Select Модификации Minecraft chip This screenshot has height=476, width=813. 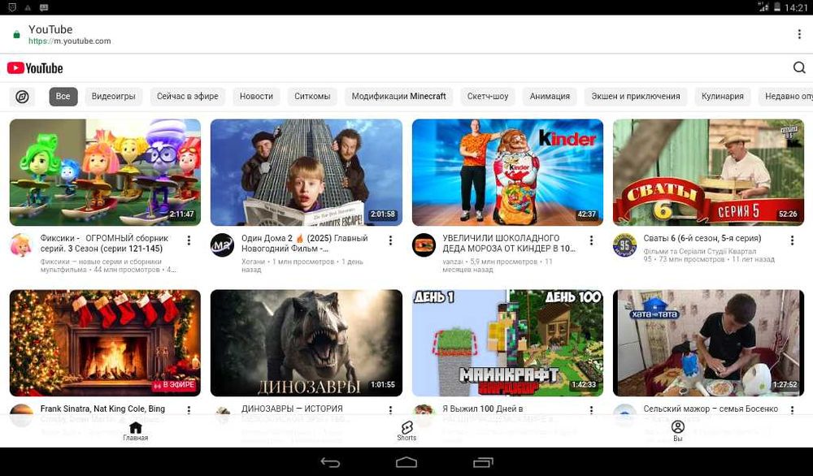(x=398, y=97)
